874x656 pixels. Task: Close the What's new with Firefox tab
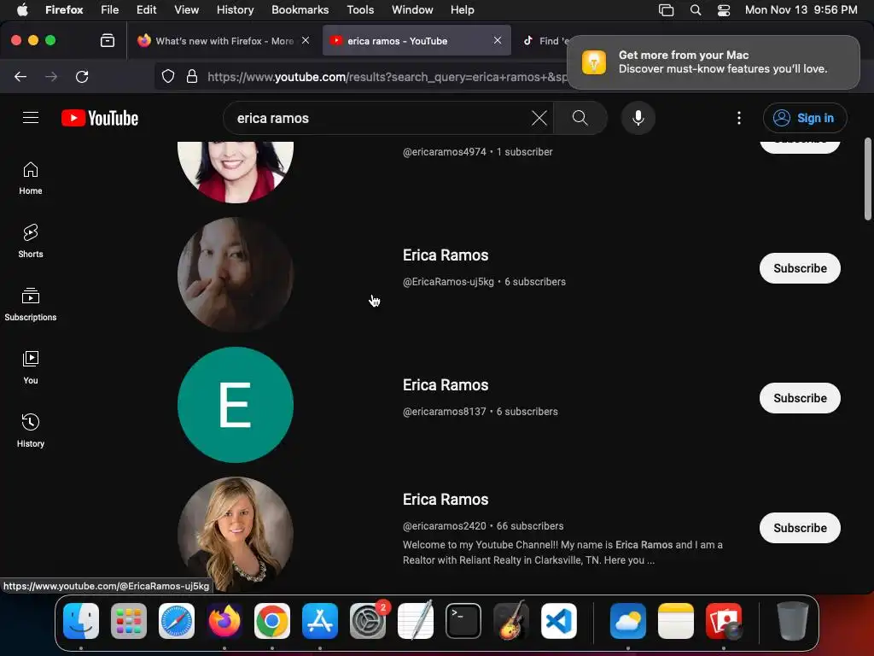tap(306, 40)
